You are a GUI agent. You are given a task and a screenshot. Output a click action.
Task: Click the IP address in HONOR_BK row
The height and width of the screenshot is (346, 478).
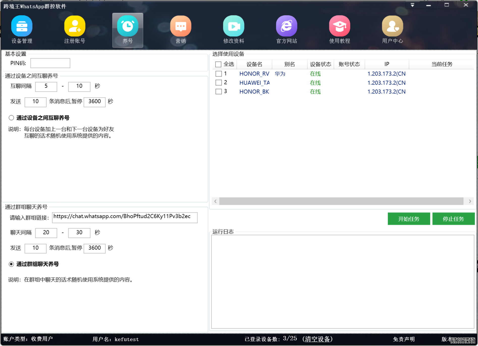pos(386,92)
